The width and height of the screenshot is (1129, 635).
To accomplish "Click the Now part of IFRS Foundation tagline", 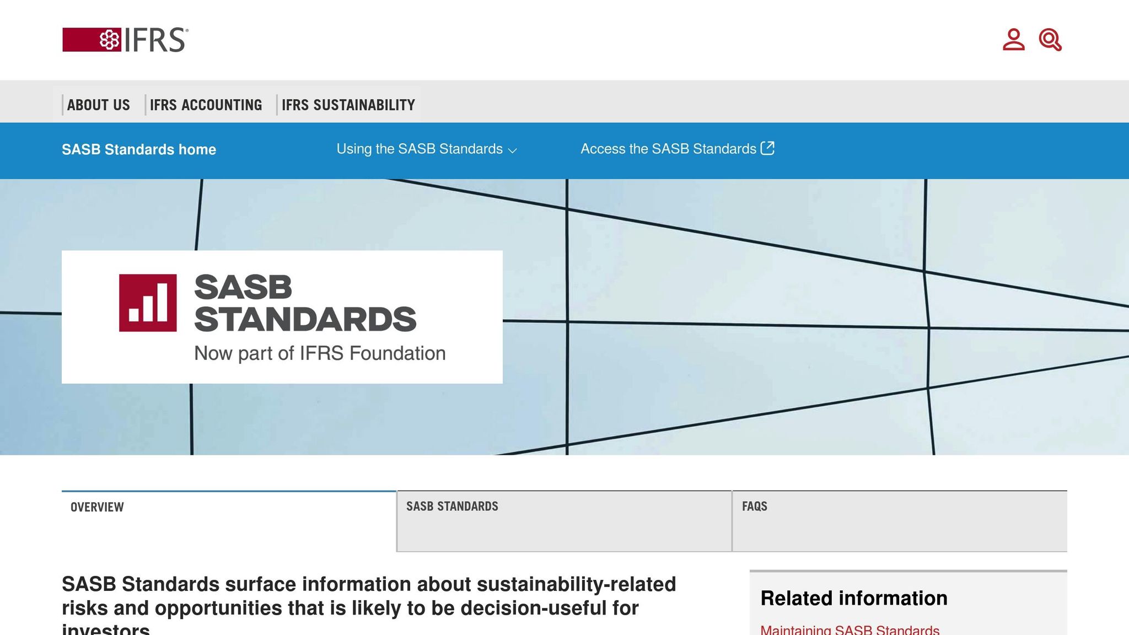I will tap(319, 353).
